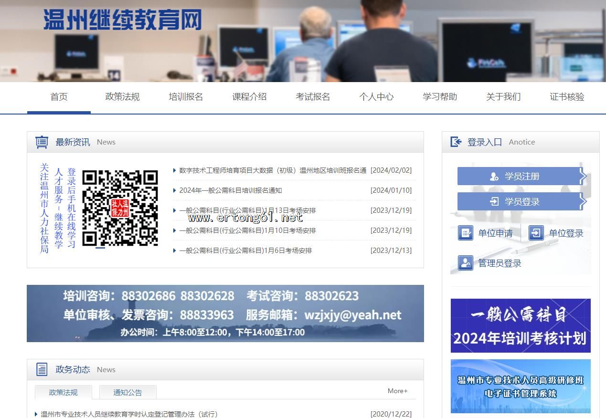
Task: Click the 政务动态 section list icon
Action: click(42, 369)
